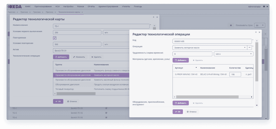The height and width of the screenshot is (129, 276).
Task: Click the Удалить button for technological operations
Action: click(x=96, y=57)
